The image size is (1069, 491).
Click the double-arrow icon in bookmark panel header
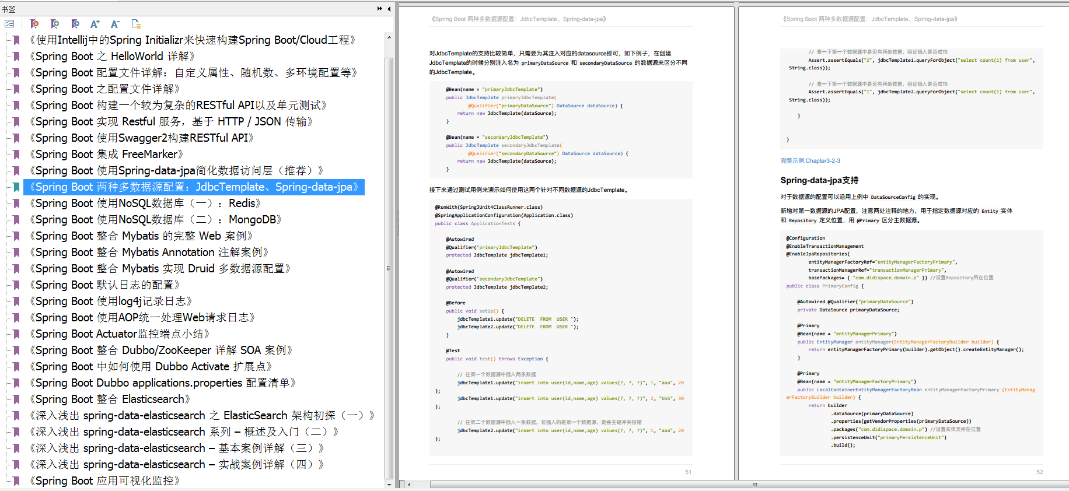(x=380, y=8)
